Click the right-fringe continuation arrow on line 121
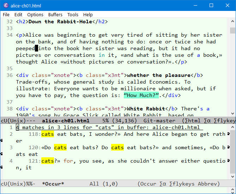Viewport: 236px width, 194px height. [x=229, y=160]
